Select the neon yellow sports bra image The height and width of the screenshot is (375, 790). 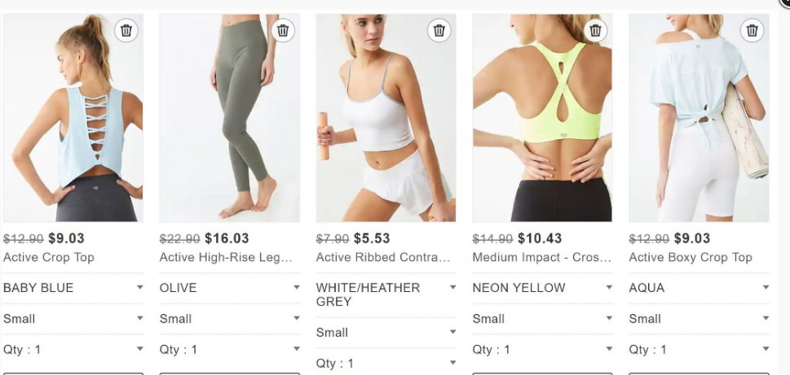(x=542, y=118)
